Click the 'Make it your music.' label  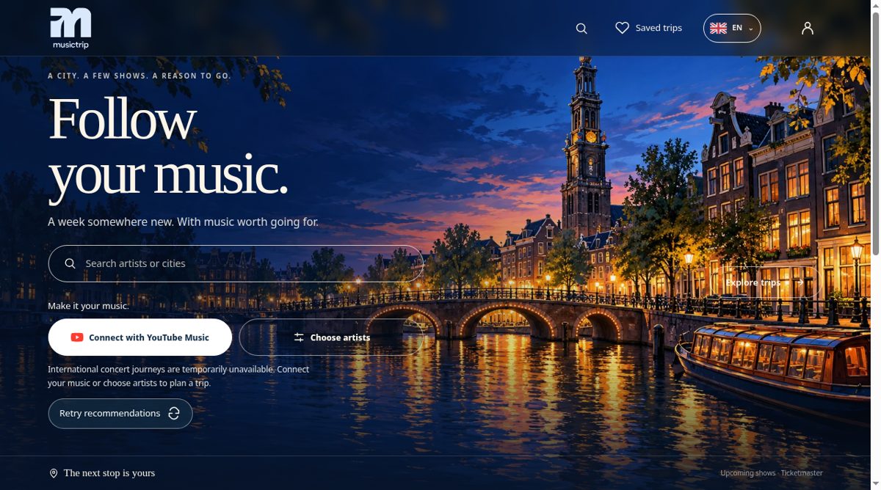(x=88, y=306)
